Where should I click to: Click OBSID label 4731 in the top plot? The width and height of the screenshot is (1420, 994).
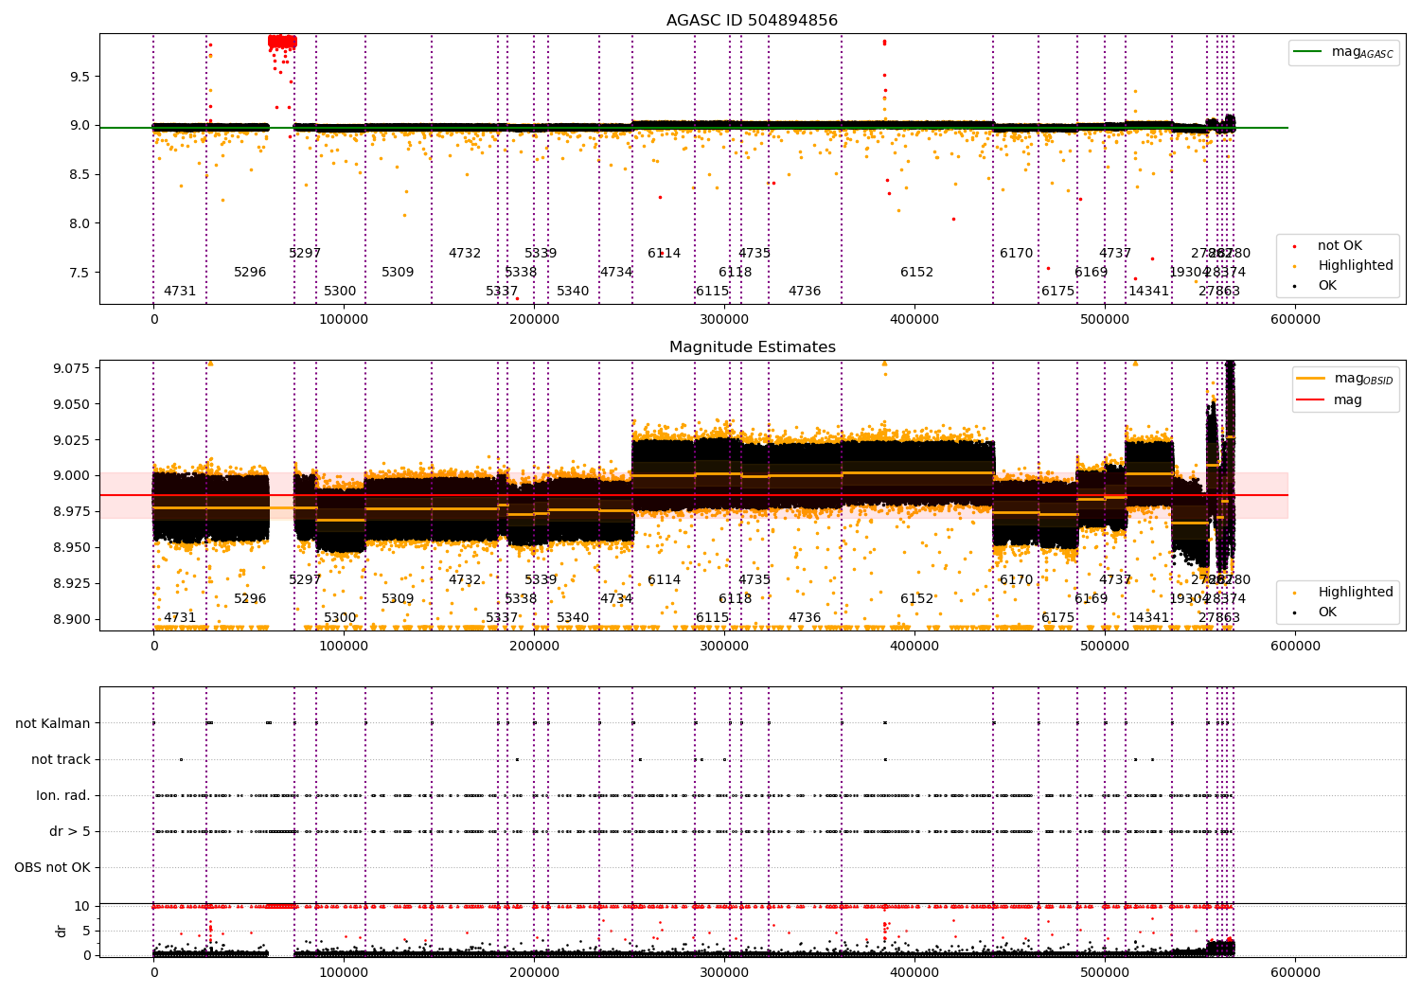[x=180, y=291]
